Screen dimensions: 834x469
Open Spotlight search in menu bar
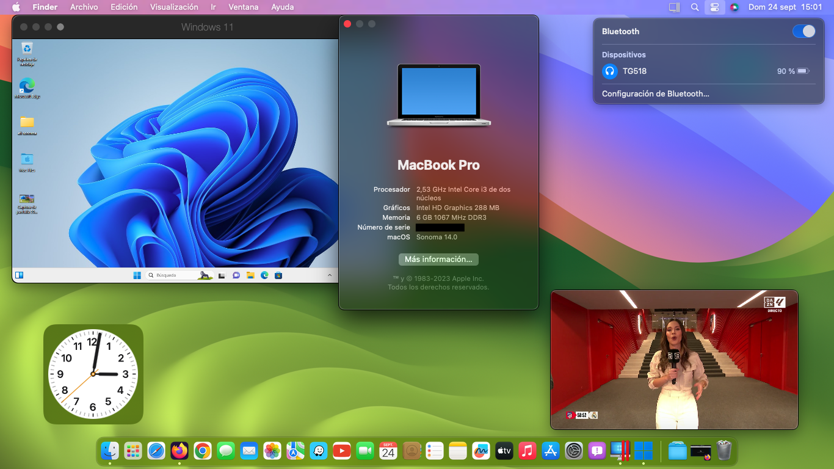point(695,7)
